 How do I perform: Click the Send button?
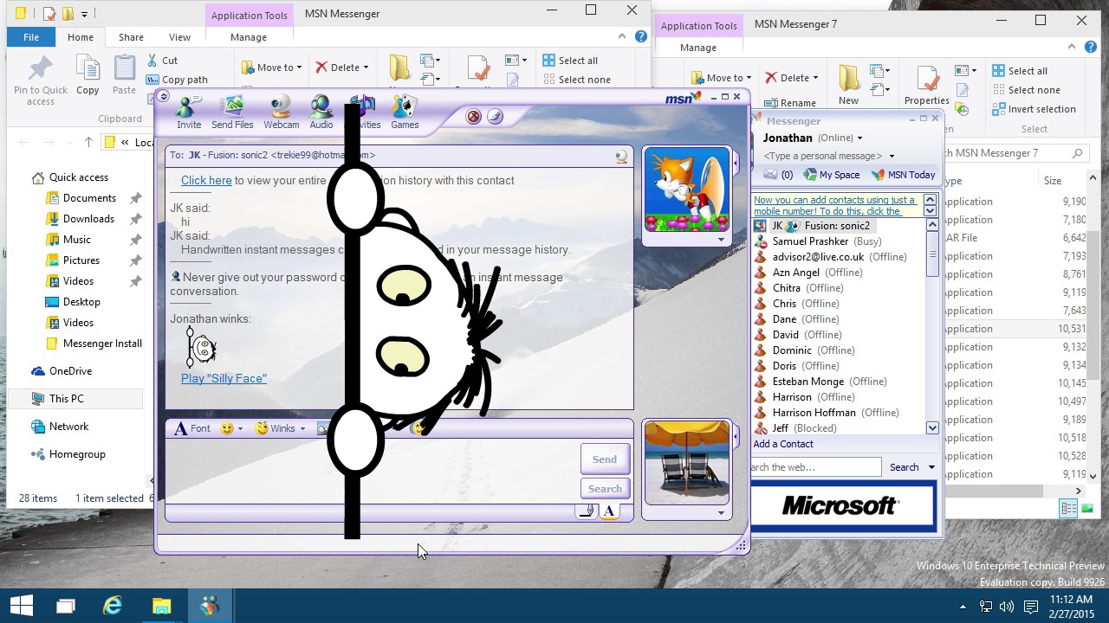click(604, 459)
